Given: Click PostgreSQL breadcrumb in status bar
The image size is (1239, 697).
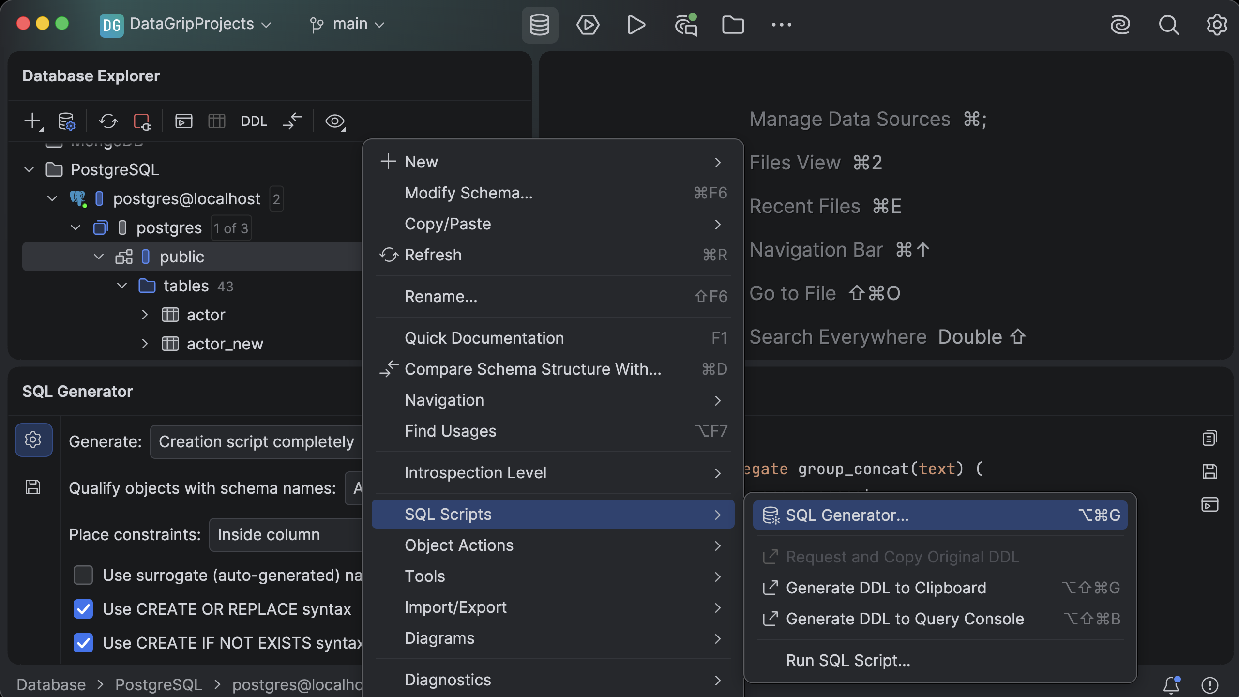Looking at the screenshot, I should click(159, 684).
